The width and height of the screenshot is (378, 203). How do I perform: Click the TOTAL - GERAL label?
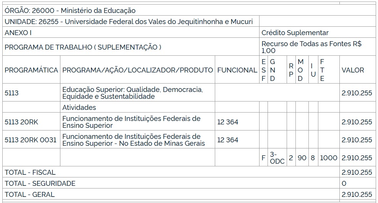pyautogui.click(x=30, y=195)
